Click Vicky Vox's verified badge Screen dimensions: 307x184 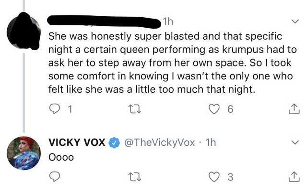click(114, 142)
